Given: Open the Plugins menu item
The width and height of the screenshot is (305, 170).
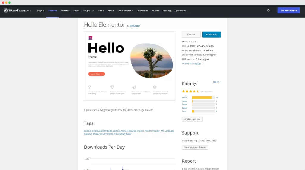Looking at the screenshot, I should click(41, 10).
